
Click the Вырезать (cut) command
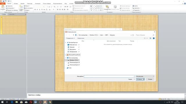[9, 6]
